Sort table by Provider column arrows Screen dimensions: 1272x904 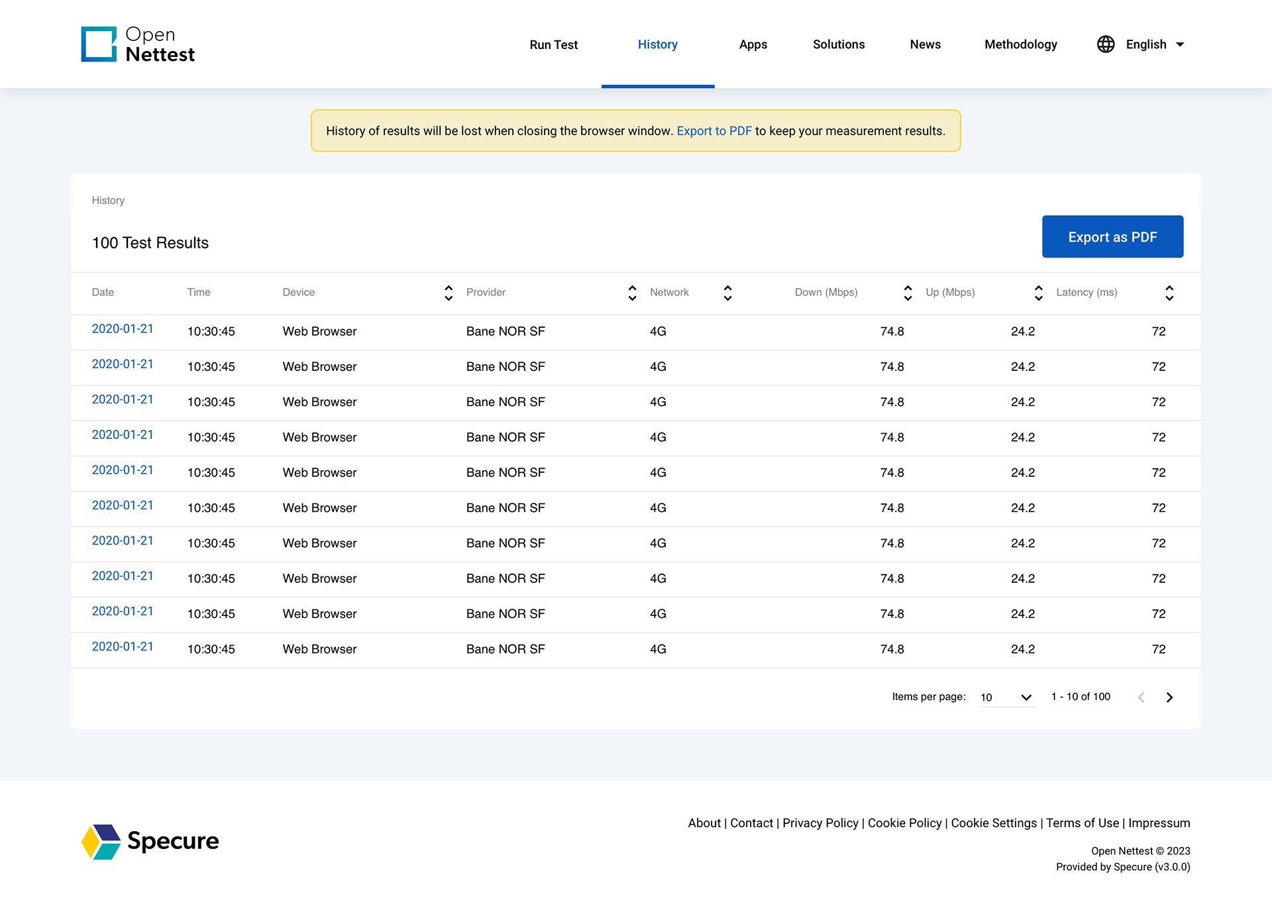(632, 293)
